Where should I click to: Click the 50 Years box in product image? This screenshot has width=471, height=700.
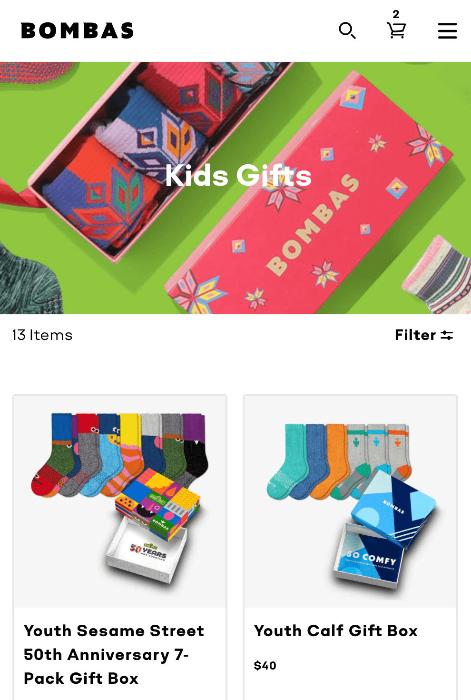148,552
